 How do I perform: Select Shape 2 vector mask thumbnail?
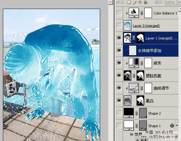pos(143,113)
